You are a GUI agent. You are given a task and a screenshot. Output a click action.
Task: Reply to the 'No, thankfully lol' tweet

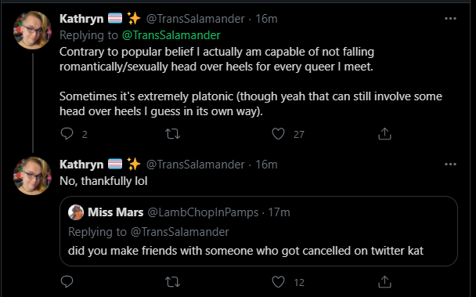tap(67, 282)
